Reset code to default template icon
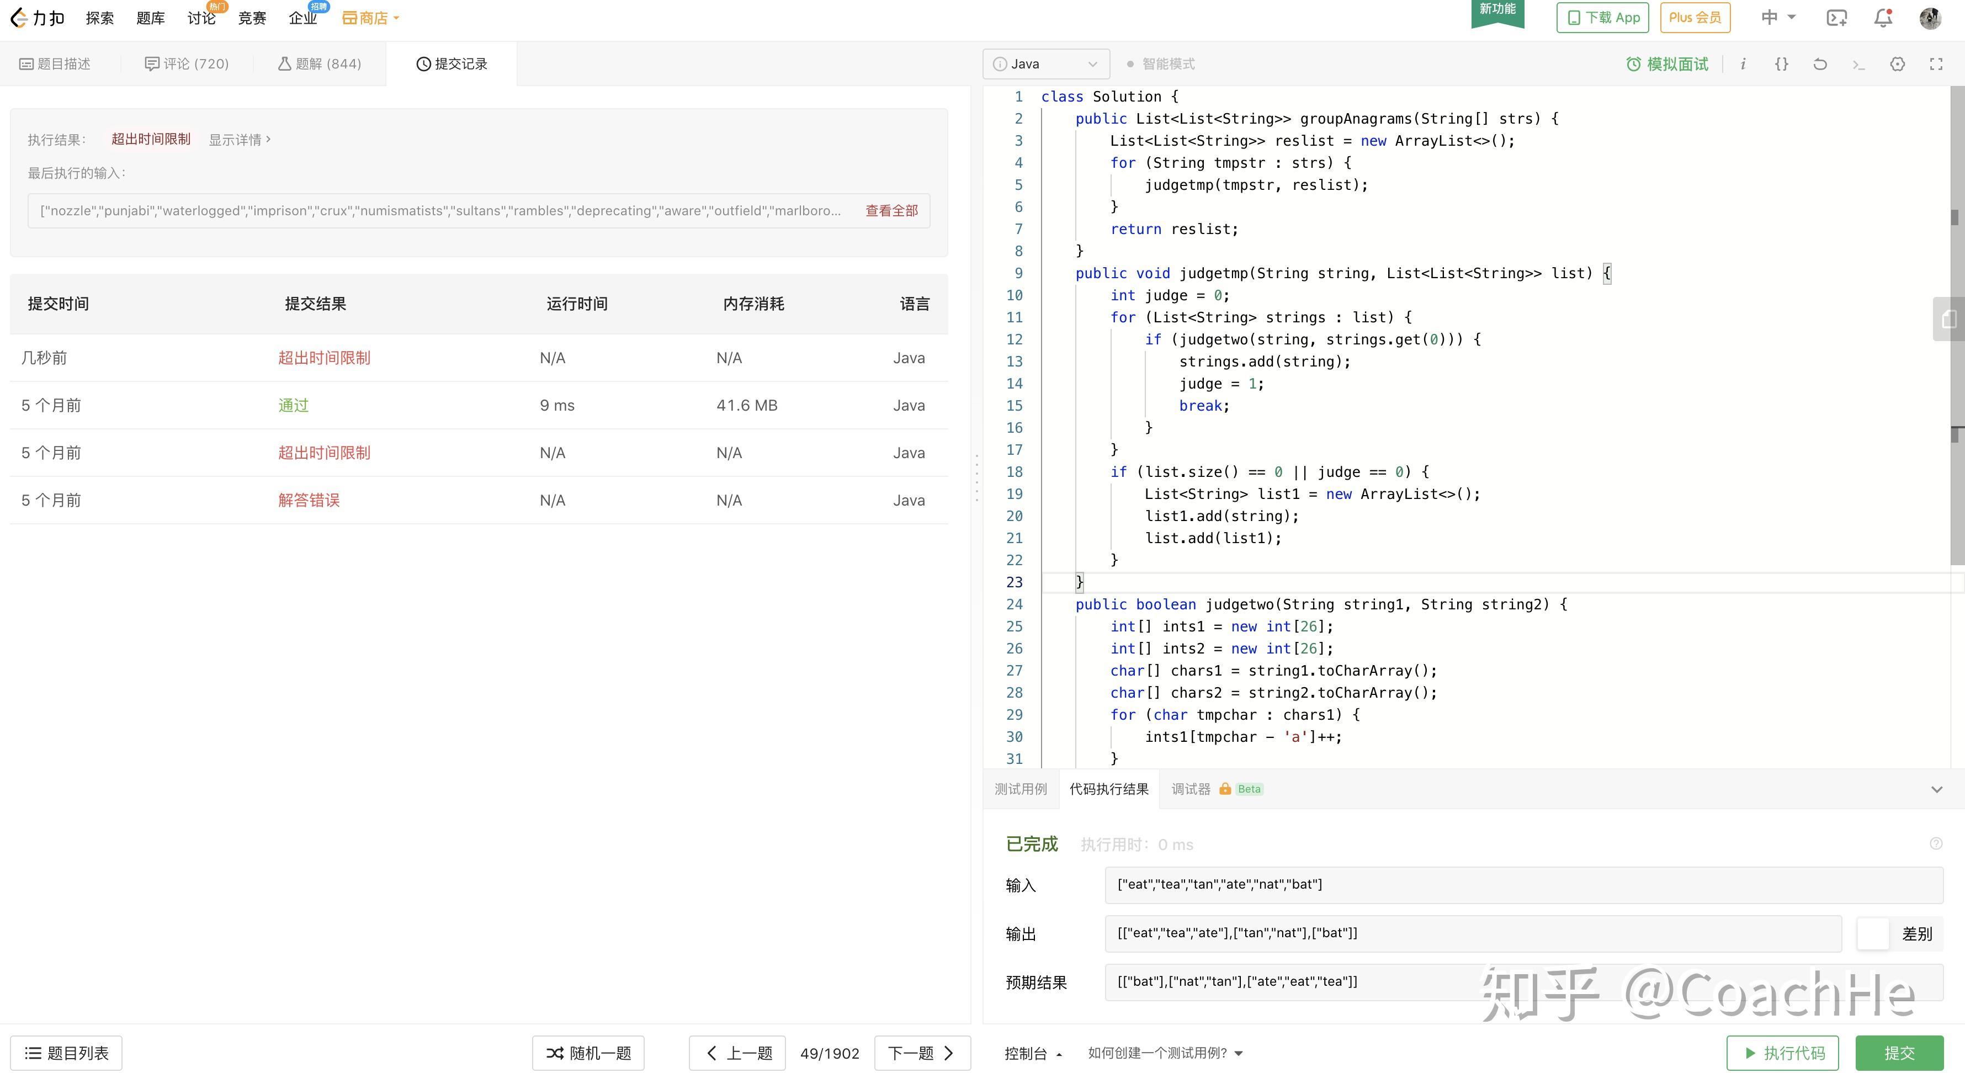The height and width of the screenshot is (1073, 1965). point(1820,64)
